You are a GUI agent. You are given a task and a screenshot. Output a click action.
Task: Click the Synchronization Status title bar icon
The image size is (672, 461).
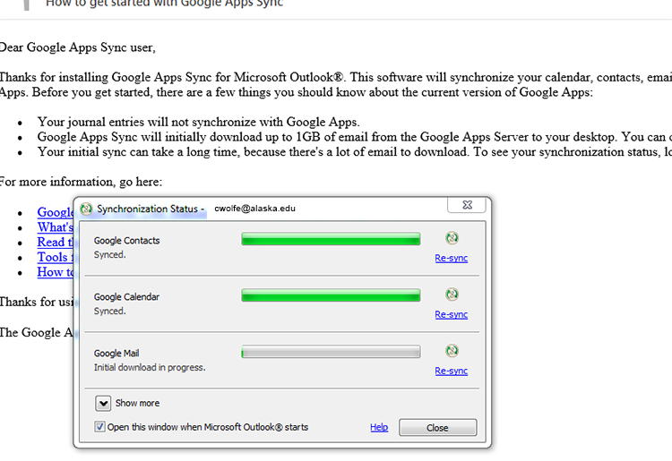pos(86,209)
